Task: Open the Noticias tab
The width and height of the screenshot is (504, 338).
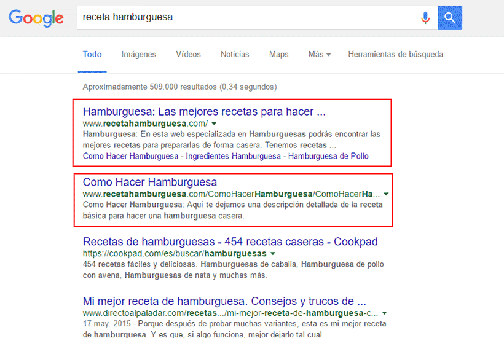Action: click(235, 54)
